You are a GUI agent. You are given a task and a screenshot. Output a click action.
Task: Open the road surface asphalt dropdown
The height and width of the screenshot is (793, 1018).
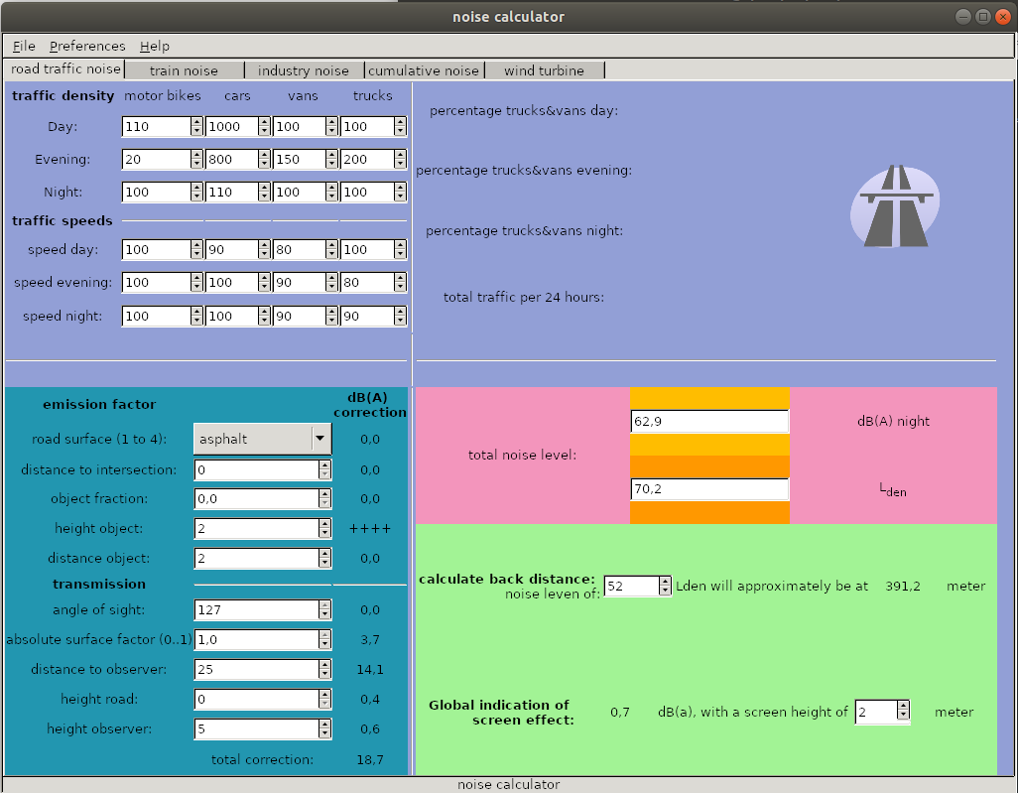click(262, 439)
